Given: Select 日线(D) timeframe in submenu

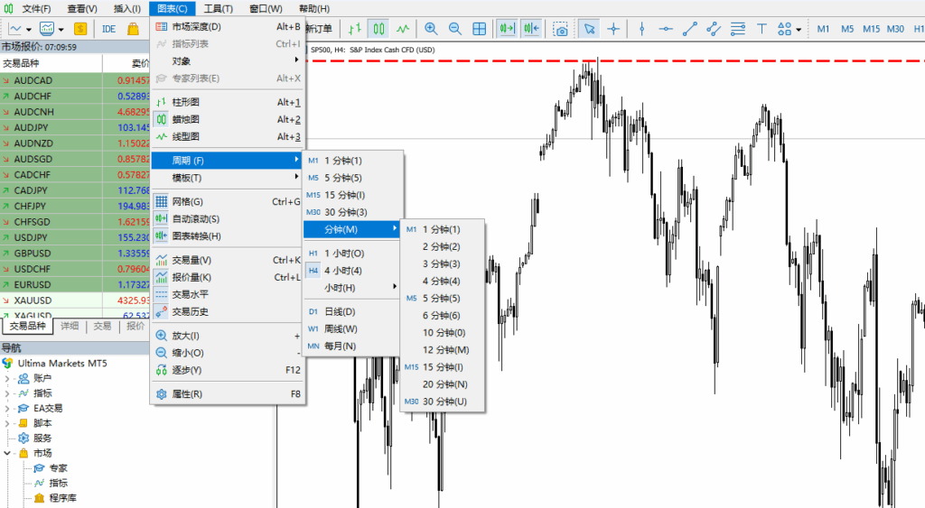Looking at the screenshot, I should point(352,312).
